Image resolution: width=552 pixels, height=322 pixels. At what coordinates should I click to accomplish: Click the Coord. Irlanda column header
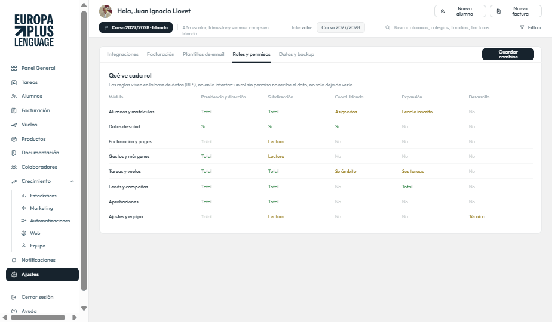[349, 97]
